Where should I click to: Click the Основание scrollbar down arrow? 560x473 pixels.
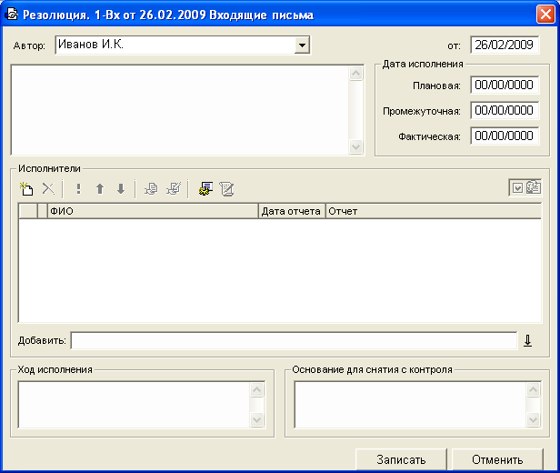click(x=534, y=419)
